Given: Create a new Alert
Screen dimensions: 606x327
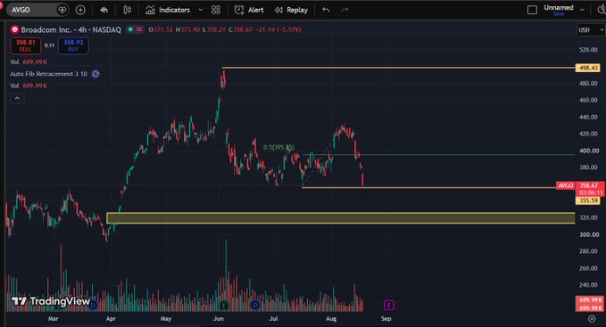Looking at the screenshot, I should pyautogui.click(x=249, y=10).
